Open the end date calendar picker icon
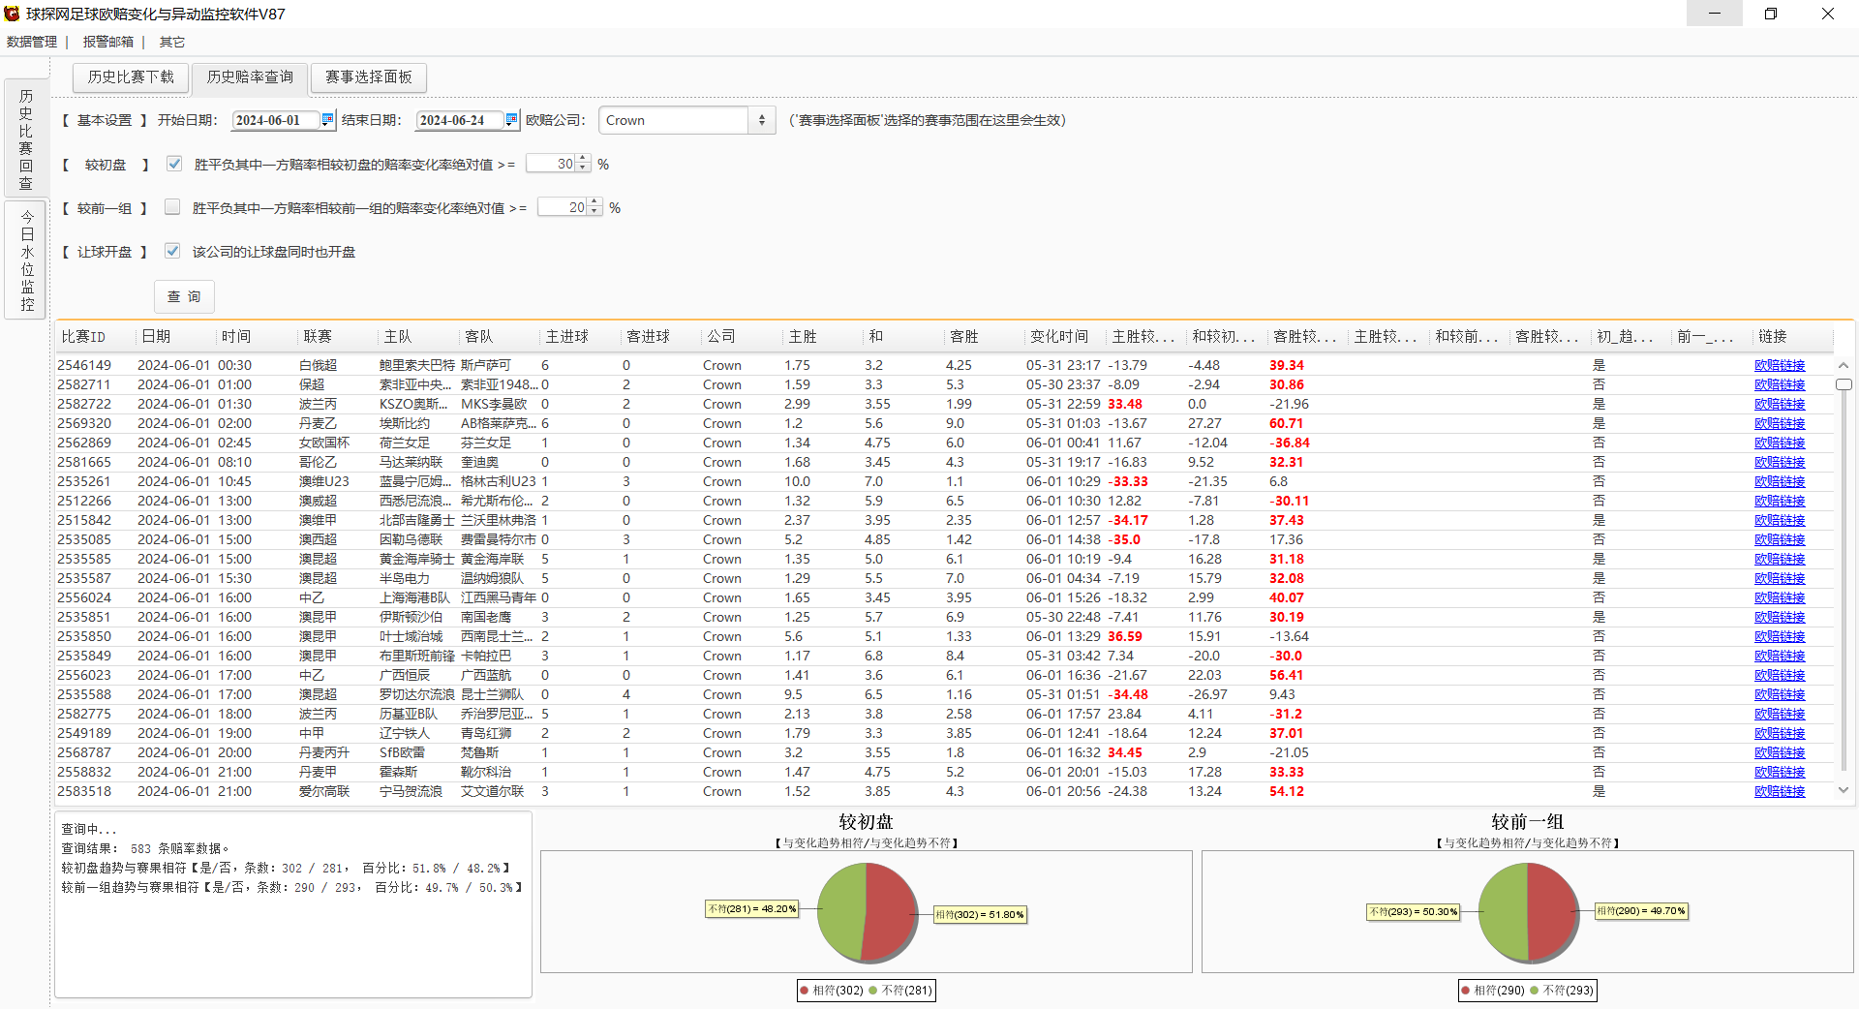The height and width of the screenshot is (1009, 1859). (x=511, y=120)
